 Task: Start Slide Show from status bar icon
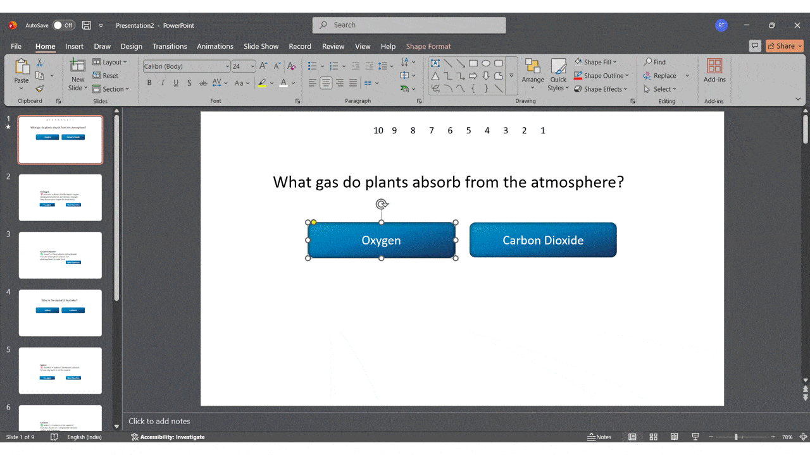pos(695,437)
